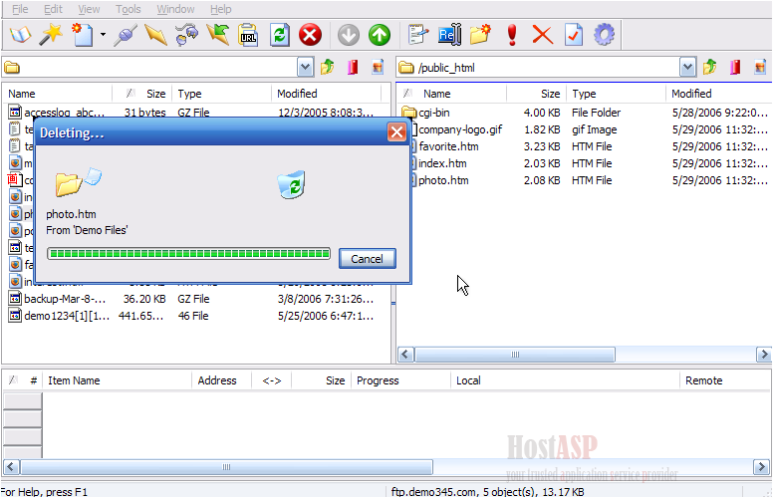Select the backup-Mar-8 local file

click(x=65, y=299)
